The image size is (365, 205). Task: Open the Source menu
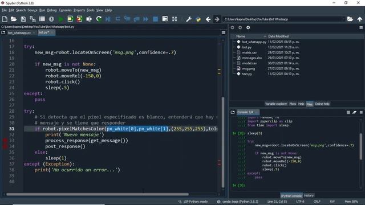pos(33,10)
